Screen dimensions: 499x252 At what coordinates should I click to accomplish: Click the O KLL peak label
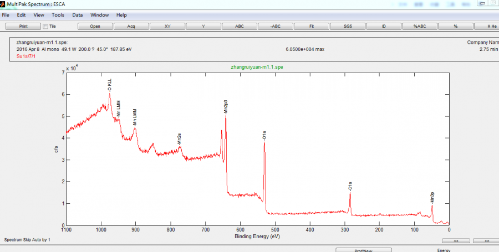point(110,86)
